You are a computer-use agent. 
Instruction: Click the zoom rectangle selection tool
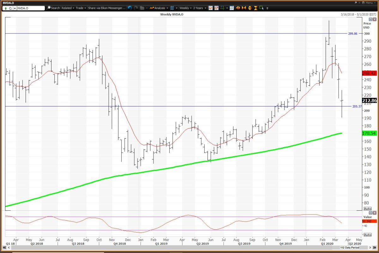(x=261, y=8)
